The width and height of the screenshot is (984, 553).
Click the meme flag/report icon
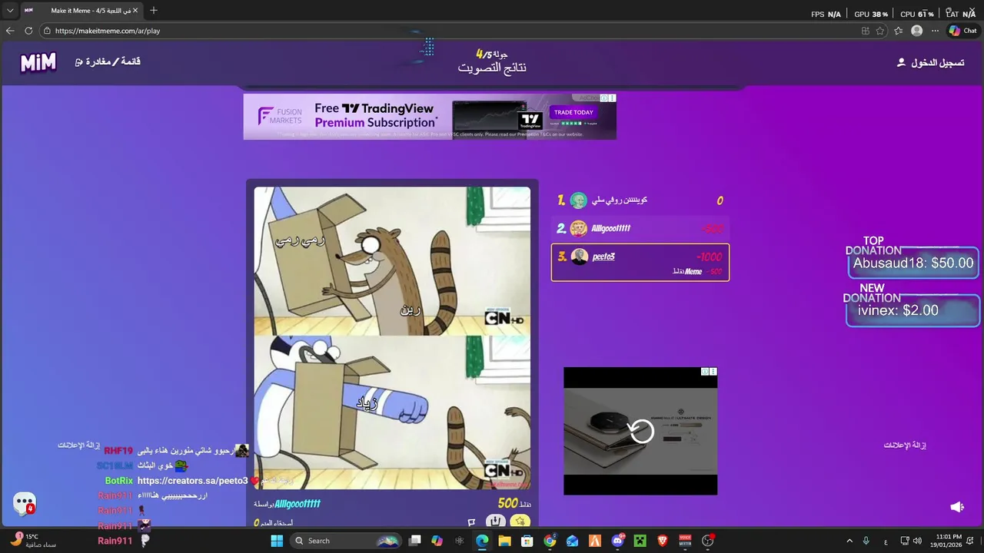click(471, 522)
